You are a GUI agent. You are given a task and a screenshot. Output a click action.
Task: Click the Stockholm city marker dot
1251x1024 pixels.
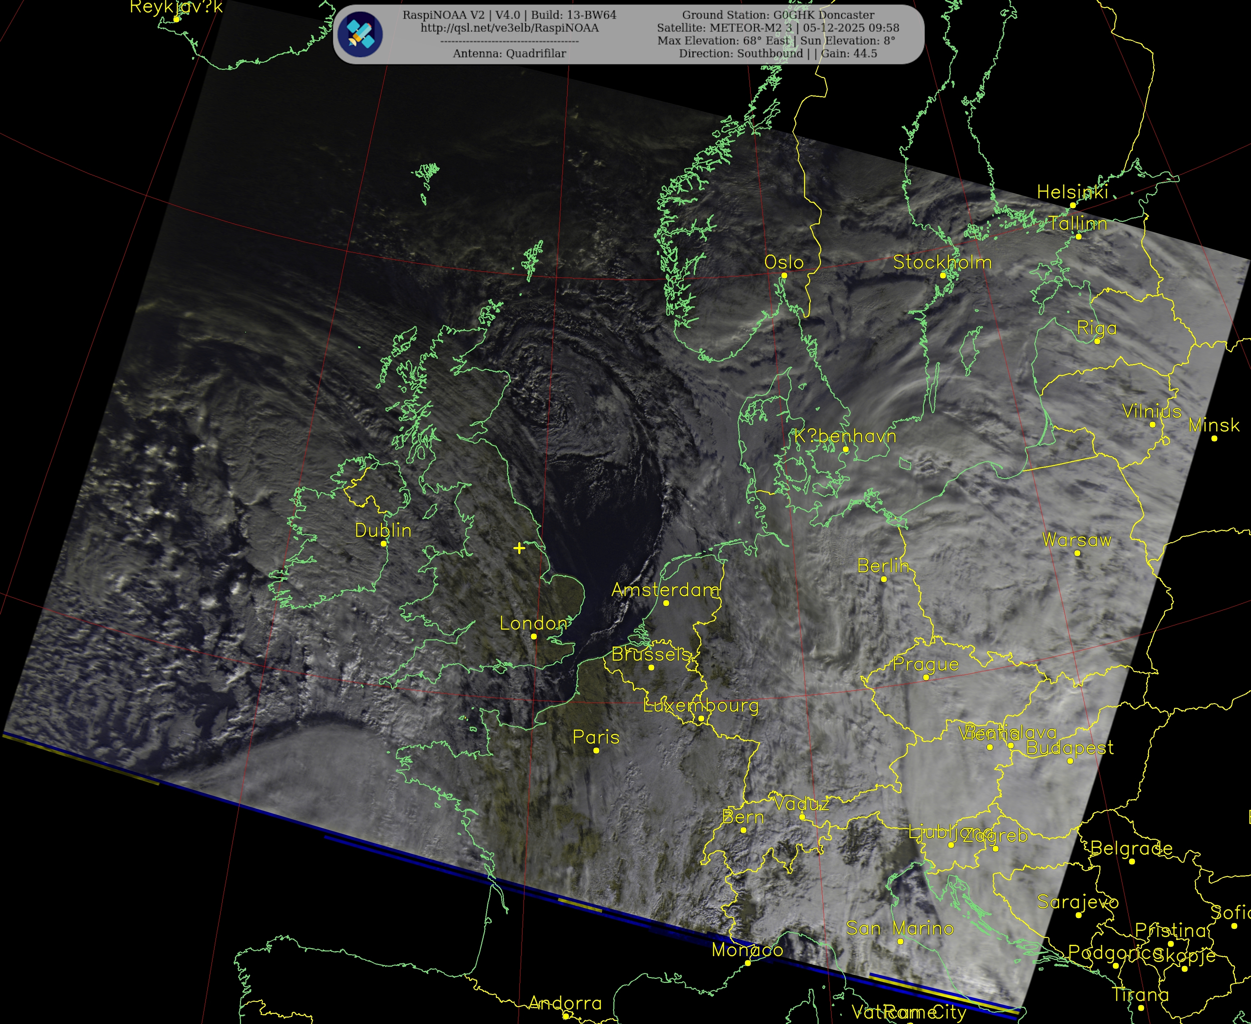click(942, 275)
